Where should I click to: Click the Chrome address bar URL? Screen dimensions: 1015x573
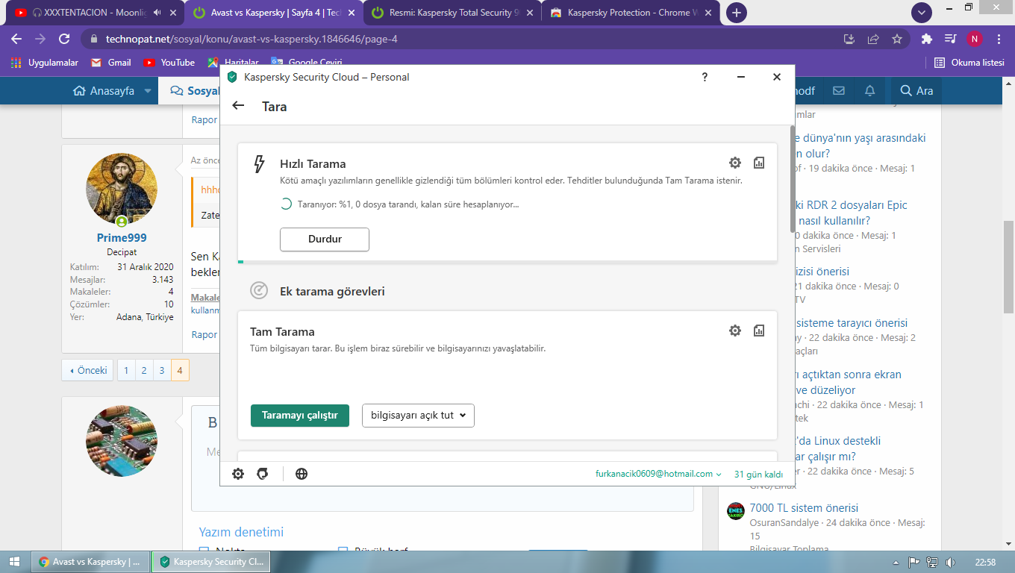252,39
